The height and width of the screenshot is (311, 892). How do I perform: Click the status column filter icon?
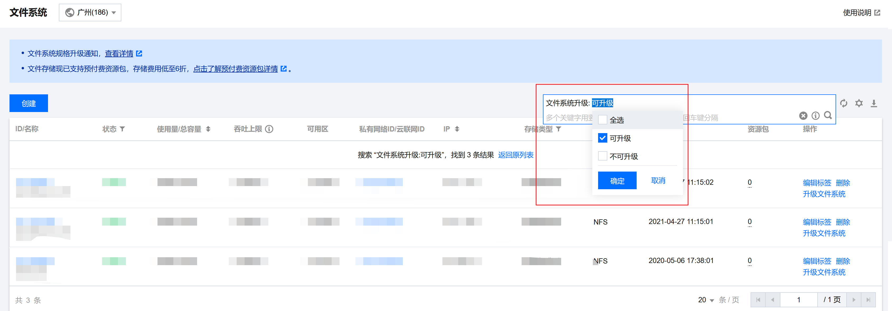pos(122,129)
